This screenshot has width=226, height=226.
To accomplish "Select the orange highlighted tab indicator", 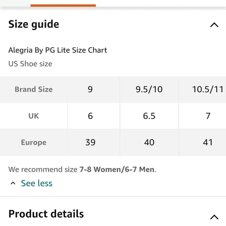I will 63,5.
